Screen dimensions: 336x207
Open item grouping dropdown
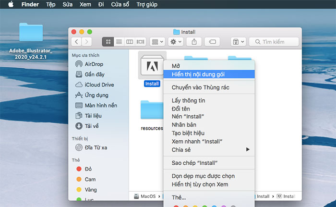[157, 42]
